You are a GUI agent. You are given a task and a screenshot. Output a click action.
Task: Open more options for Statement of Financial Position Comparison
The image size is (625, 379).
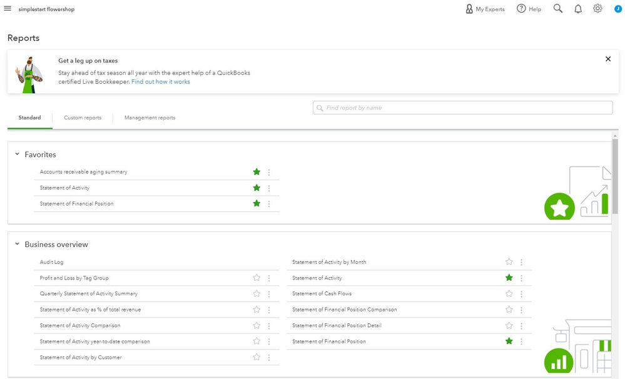[x=521, y=310]
